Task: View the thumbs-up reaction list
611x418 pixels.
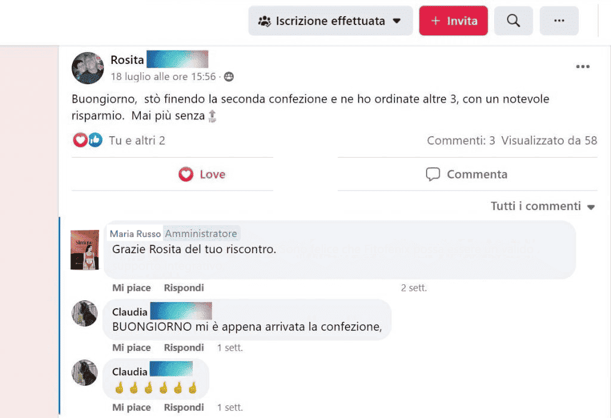Action: pyautogui.click(x=95, y=140)
